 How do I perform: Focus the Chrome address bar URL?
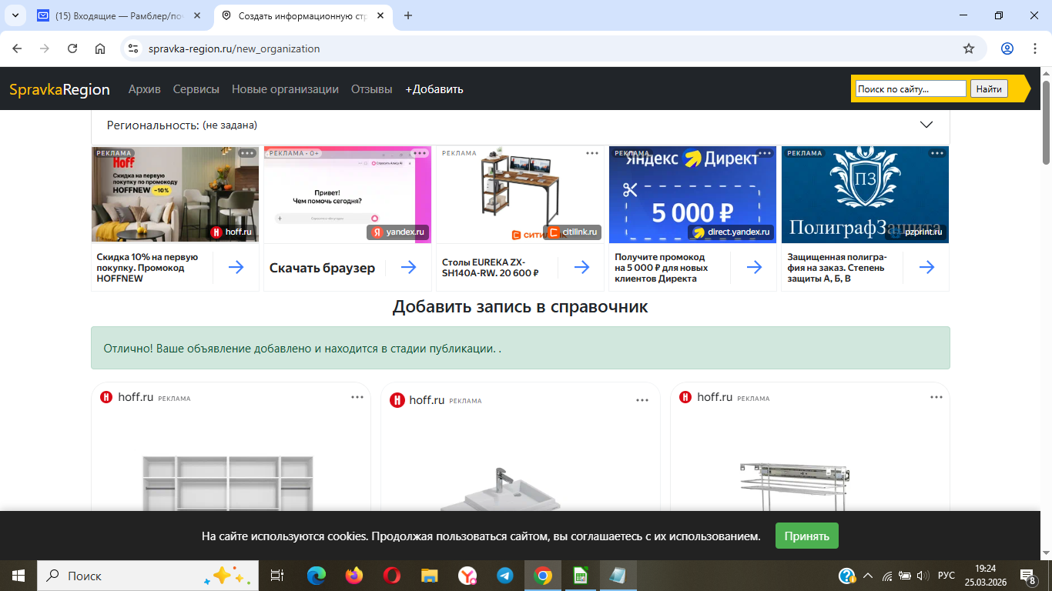pyautogui.click(x=234, y=48)
